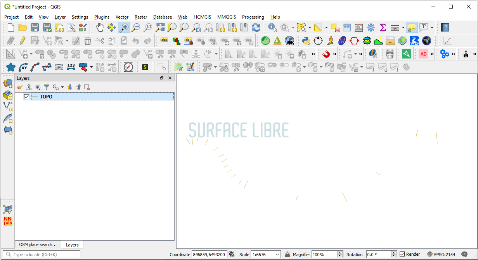Click the Refresh map icon
Viewport: 478px width, 260px height.
[x=256, y=28]
